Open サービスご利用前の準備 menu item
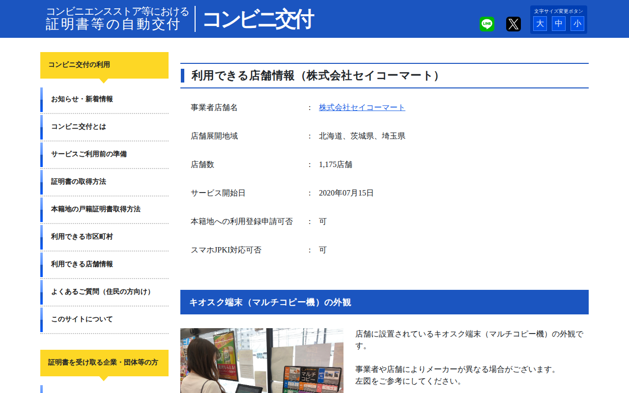 104,155
